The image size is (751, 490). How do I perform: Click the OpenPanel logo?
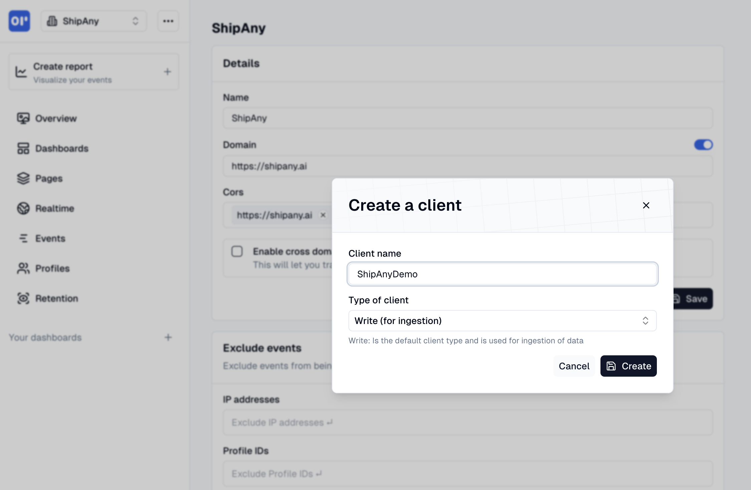coord(19,21)
